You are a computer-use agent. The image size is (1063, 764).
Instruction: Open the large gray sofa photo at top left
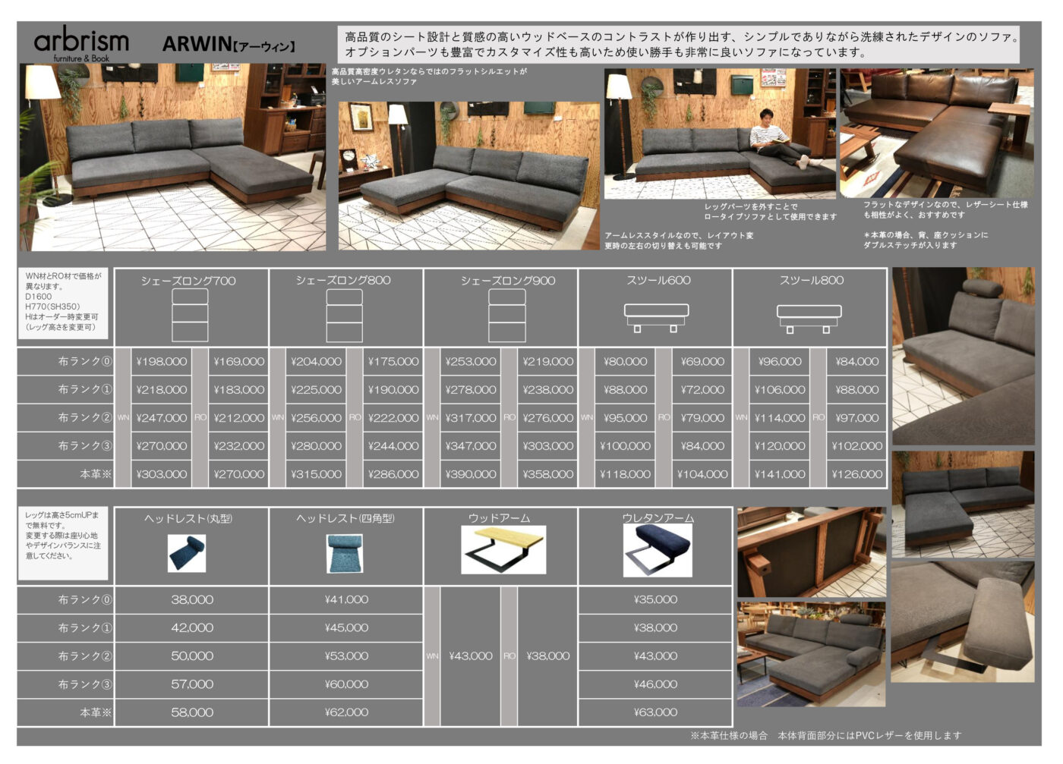tap(172, 157)
